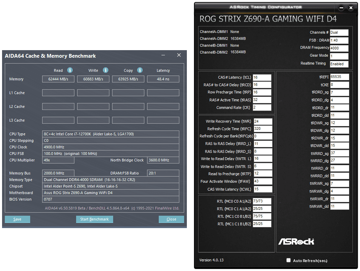360x271 pixels.
Task: Click the tWTR_L value field
Action: point(263,158)
